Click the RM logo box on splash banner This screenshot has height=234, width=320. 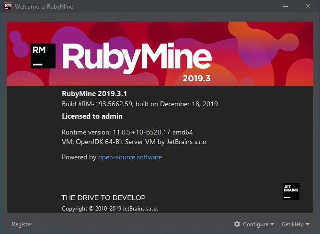coord(43,56)
